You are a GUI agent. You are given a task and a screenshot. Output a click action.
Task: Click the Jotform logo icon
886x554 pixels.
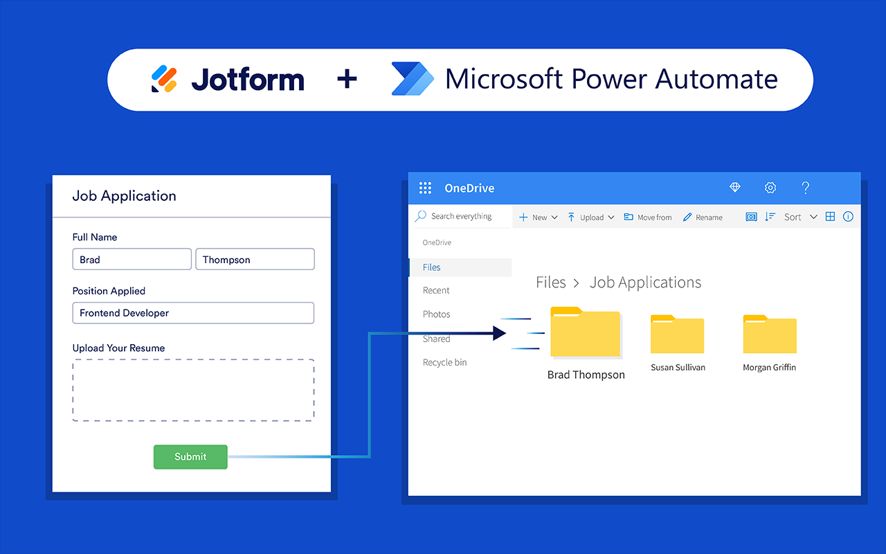(164, 78)
